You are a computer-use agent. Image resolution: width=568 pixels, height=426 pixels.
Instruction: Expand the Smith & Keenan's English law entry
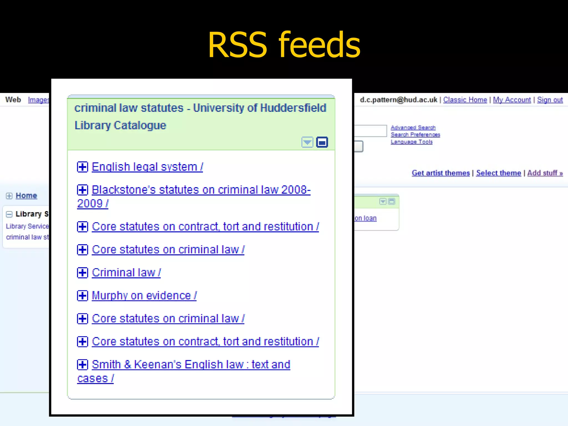tap(82, 365)
